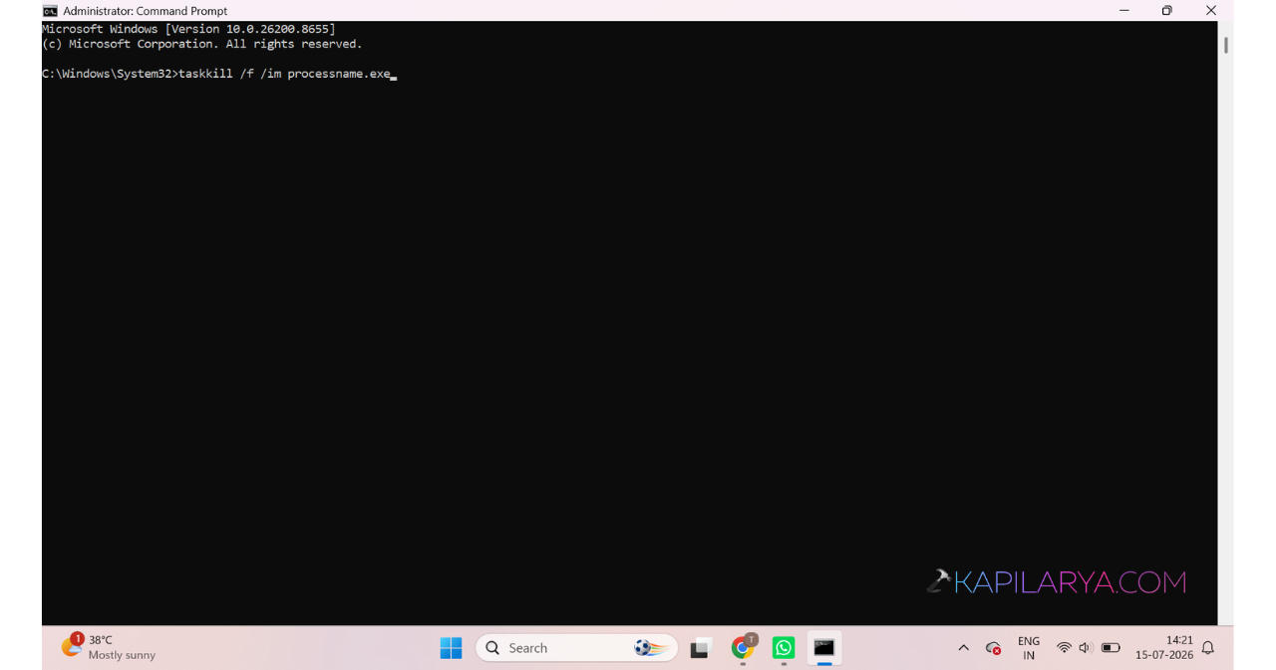This screenshot has width=1276, height=670.
Task: Open the cloud sync error tray icon
Action: [993, 648]
